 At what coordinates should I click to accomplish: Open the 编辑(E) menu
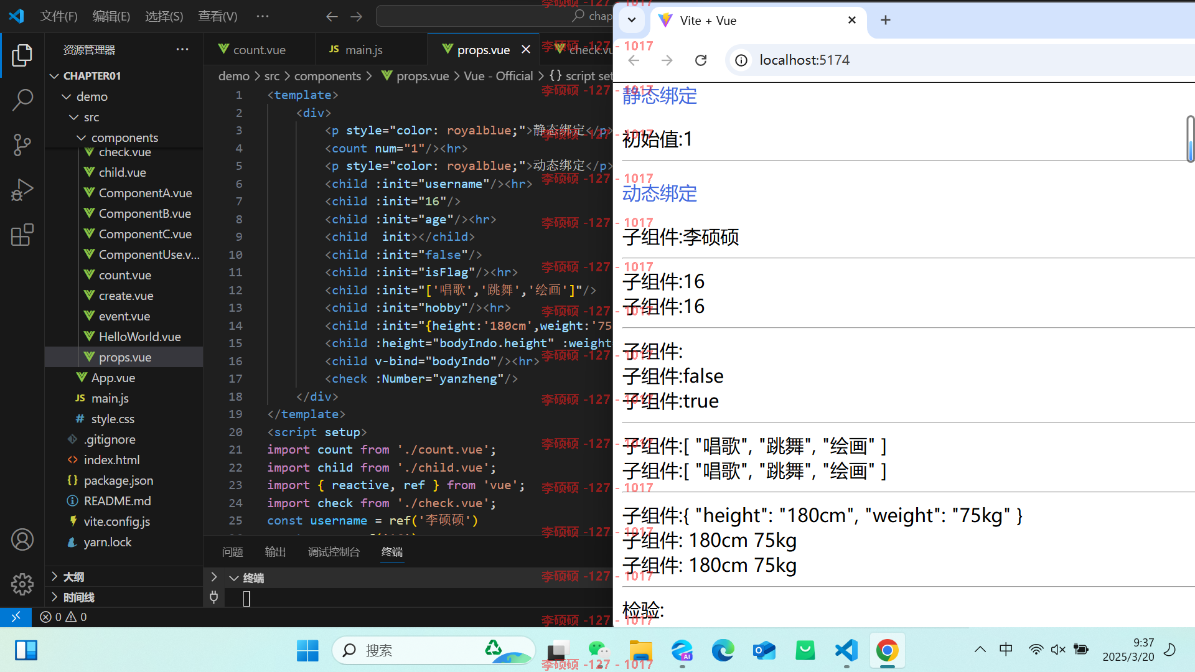[x=111, y=16]
